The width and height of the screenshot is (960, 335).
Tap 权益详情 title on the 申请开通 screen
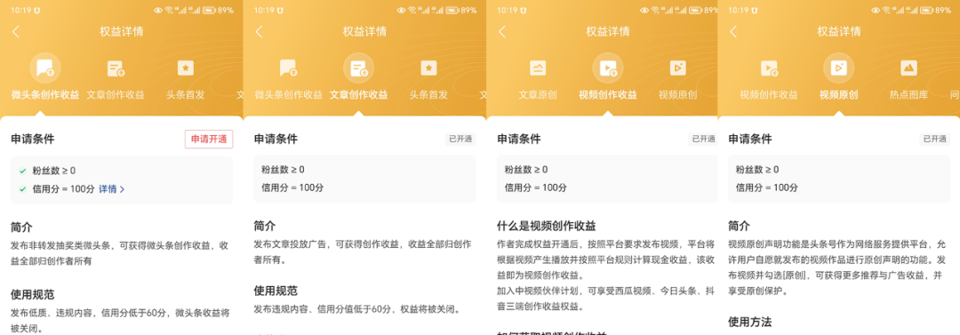coord(122,32)
